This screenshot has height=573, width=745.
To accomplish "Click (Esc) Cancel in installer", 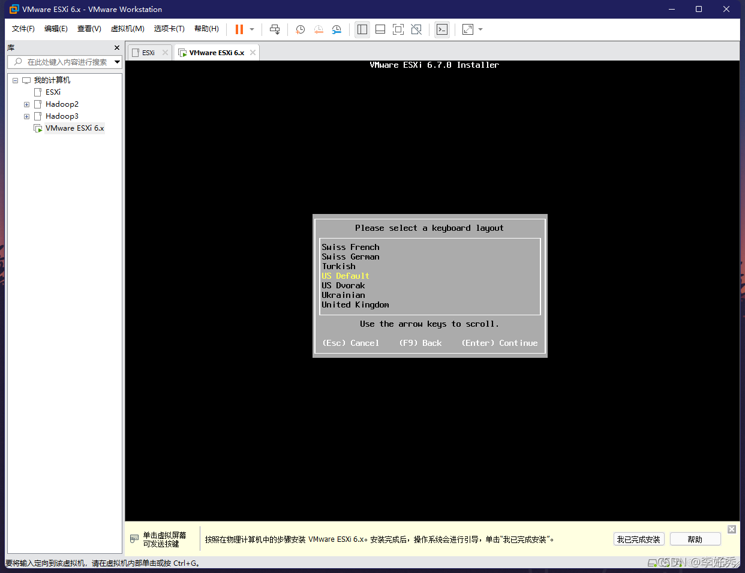I will (x=351, y=343).
